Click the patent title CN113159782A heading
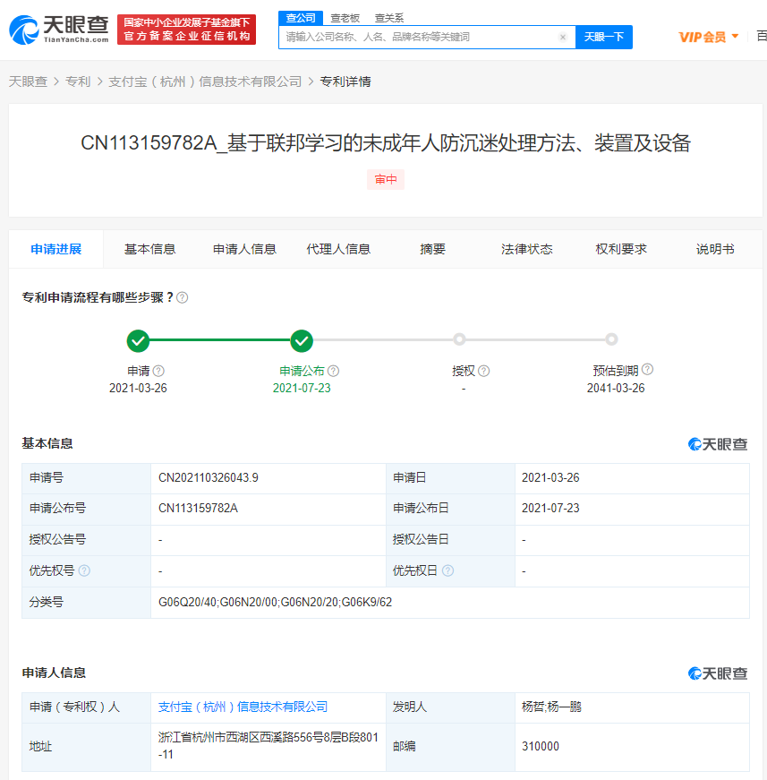 click(x=386, y=143)
